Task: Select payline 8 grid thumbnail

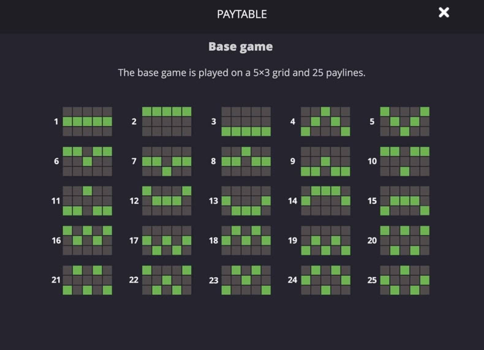Action: pyautogui.click(x=246, y=162)
